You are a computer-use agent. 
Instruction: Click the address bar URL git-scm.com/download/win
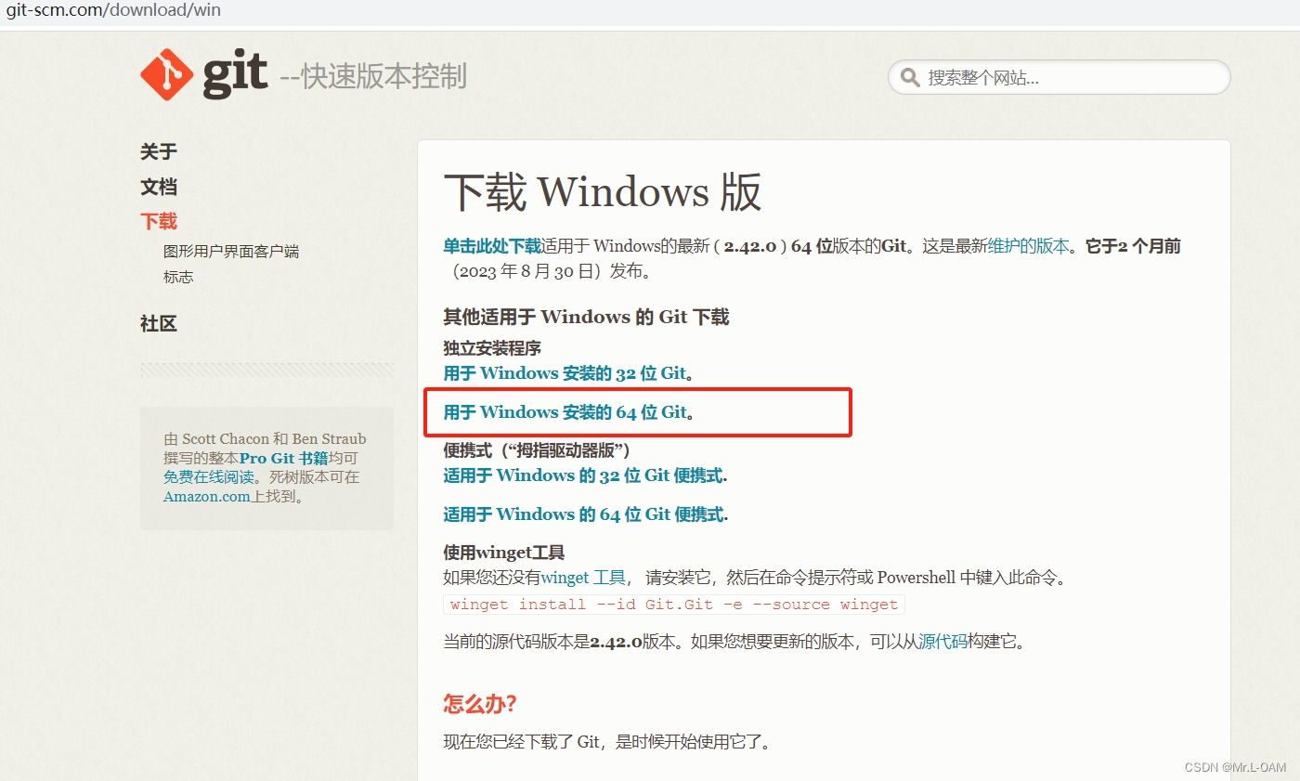113,11
